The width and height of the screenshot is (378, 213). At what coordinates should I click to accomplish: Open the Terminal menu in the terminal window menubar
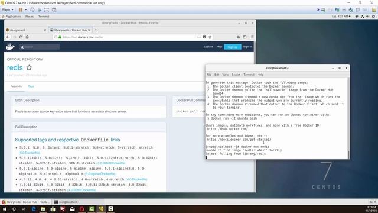click(249, 75)
